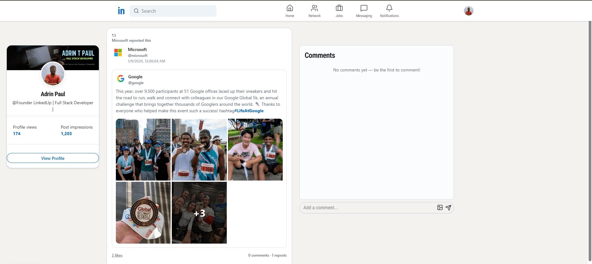592x264 pixels.
Task: Click the @microsoft handle
Action: pos(138,56)
